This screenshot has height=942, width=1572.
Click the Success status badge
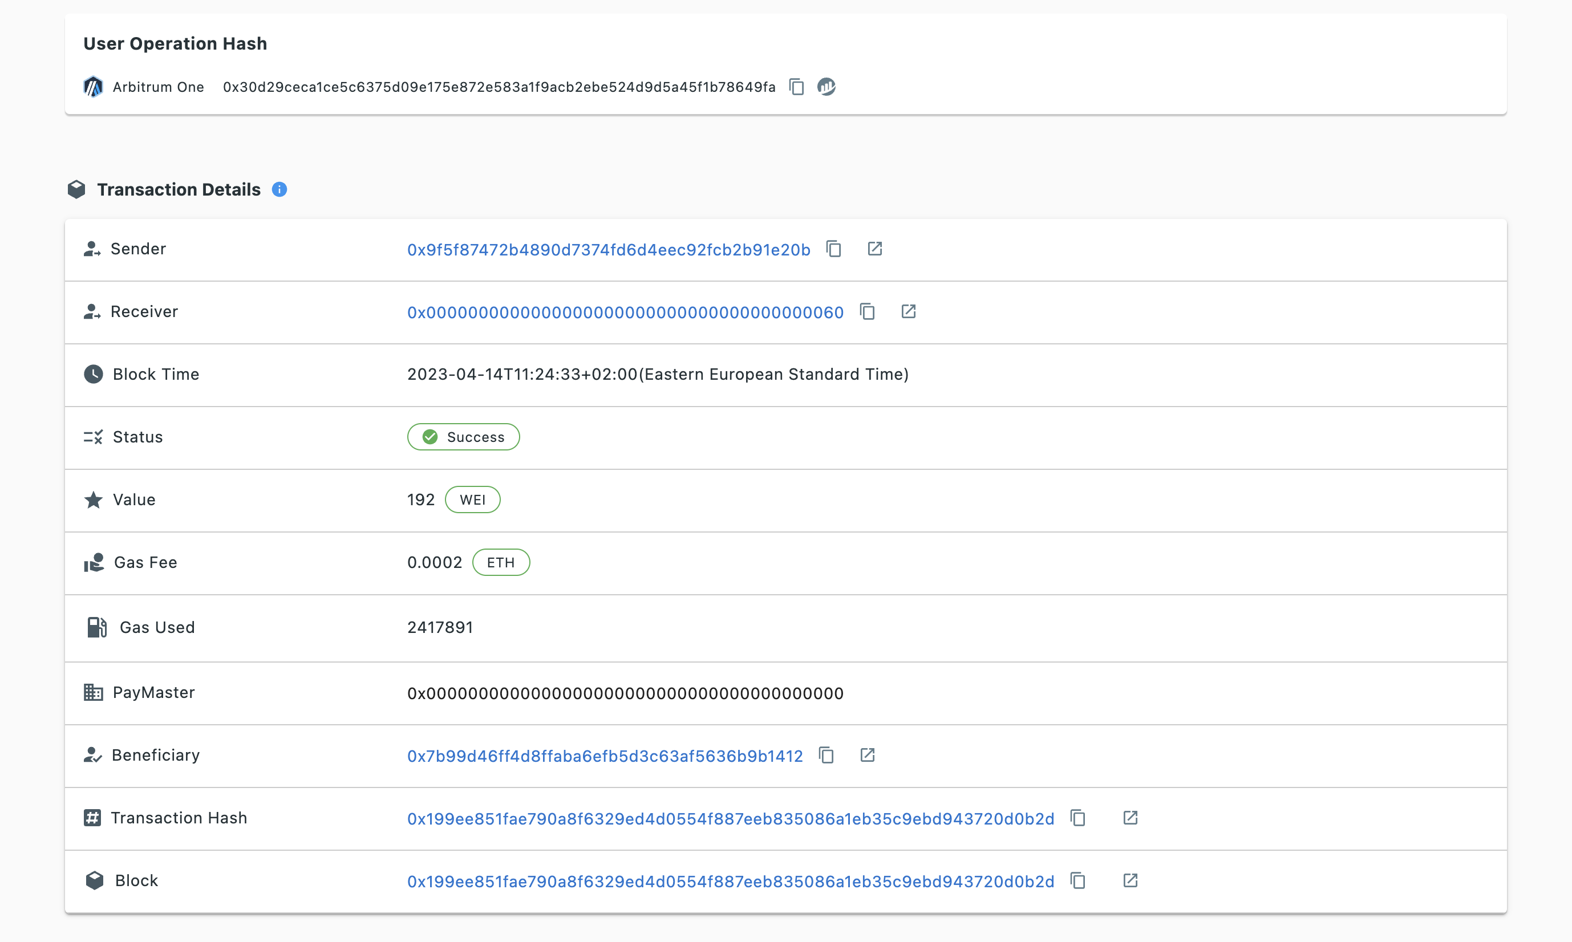[x=464, y=437]
